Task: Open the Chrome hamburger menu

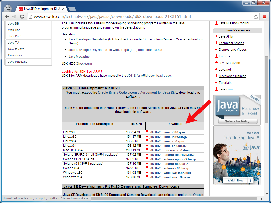Action: 264,17
